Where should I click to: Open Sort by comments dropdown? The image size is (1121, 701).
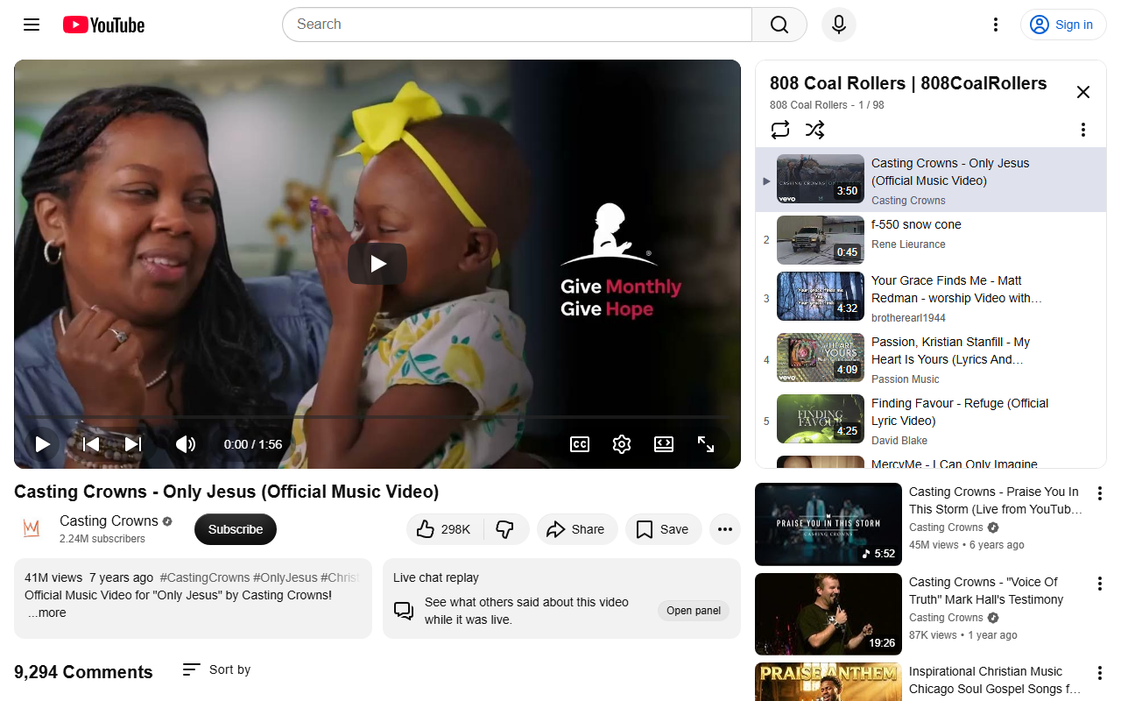pos(216,669)
